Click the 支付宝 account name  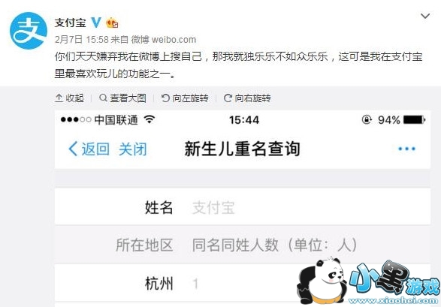pos(71,23)
